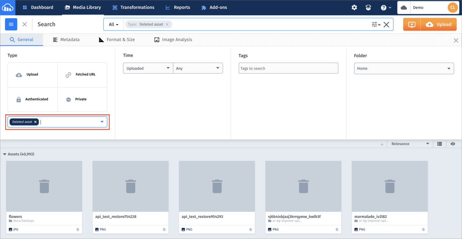Open the Format & Size tab
This screenshot has height=239, width=462.
click(117, 40)
